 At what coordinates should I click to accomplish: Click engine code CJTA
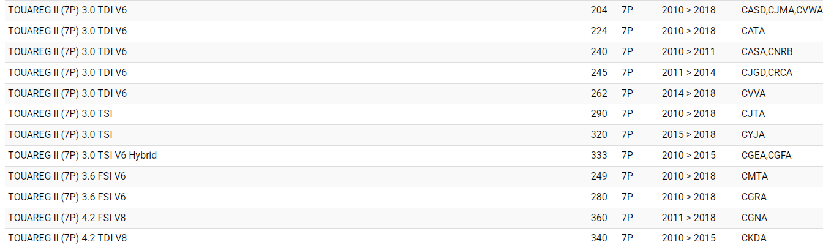753,114
